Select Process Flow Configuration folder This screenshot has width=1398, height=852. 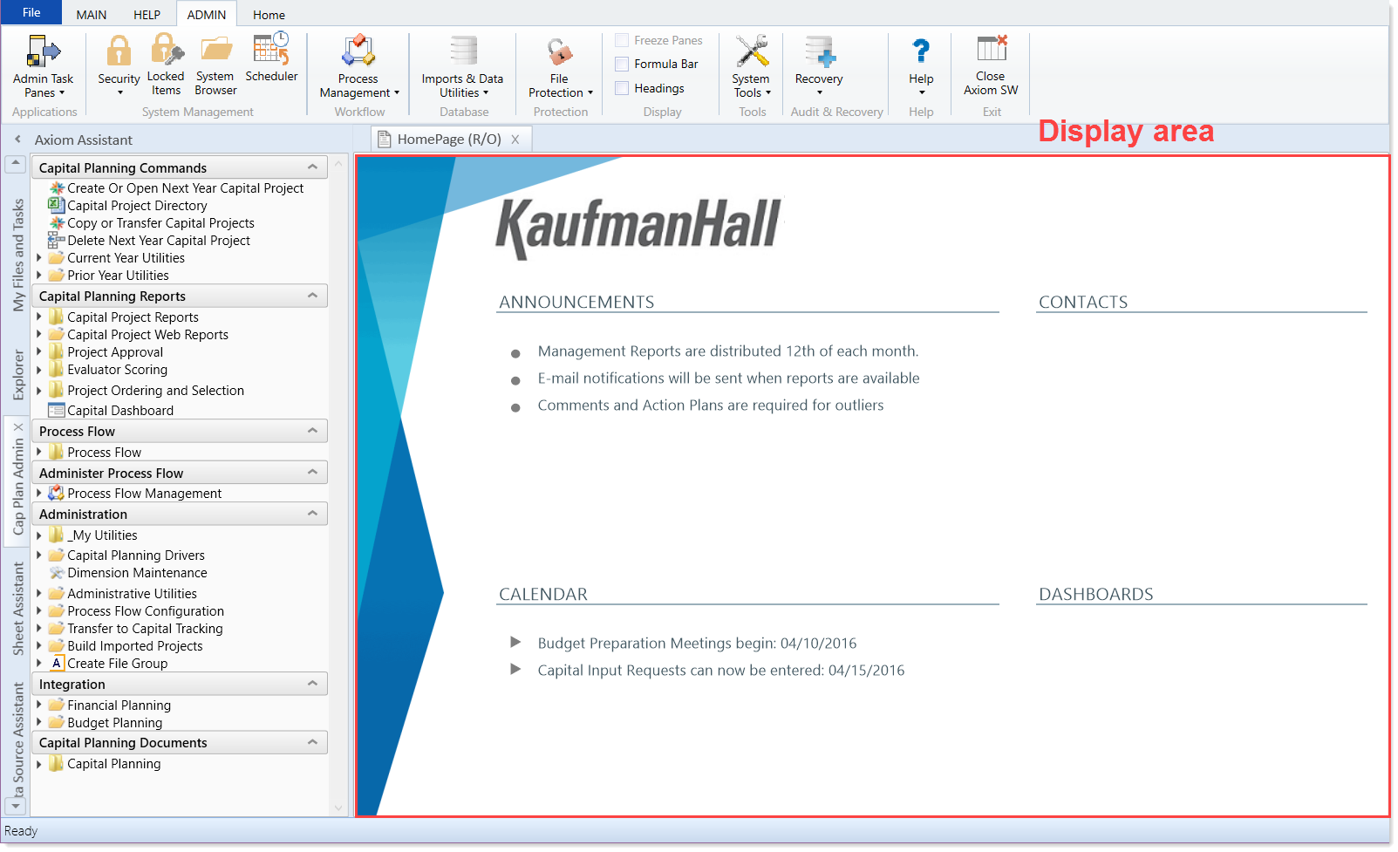[x=145, y=611]
